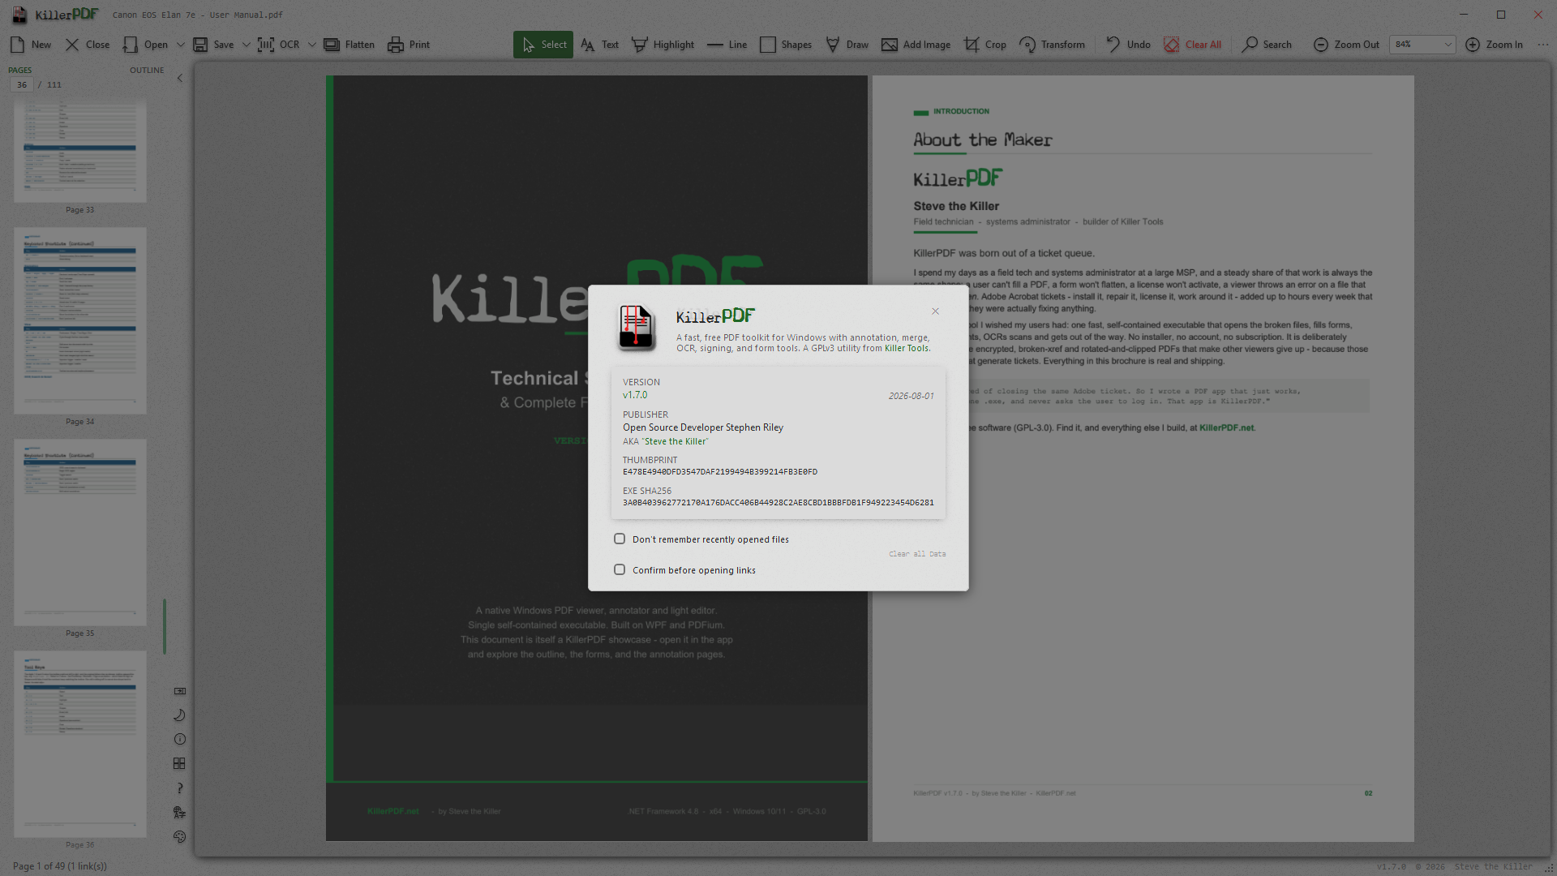This screenshot has width=1557, height=876.
Task: Select the Transform tool
Action: click(x=1052, y=45)
